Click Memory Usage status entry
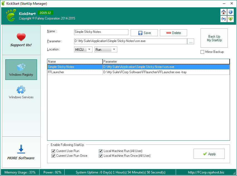Image resolution: width=237 pixels, height=176 pixels. coord(20,172)
